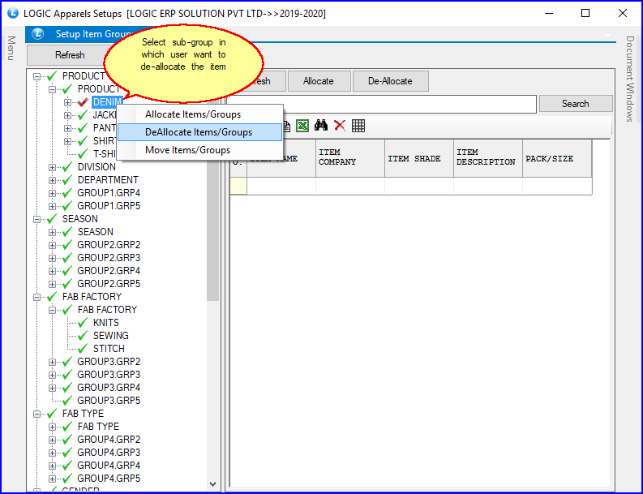Toggle the checkmark beside GROUP3.GRP5
Image resolution: width=643 pixels, height=494 pixels.
67,401
